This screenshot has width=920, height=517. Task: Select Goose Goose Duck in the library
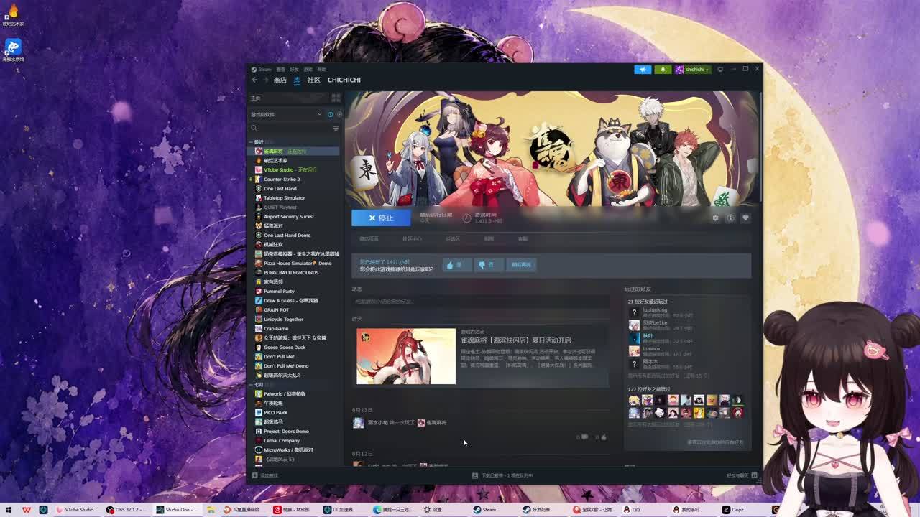[x=294, y=348]
